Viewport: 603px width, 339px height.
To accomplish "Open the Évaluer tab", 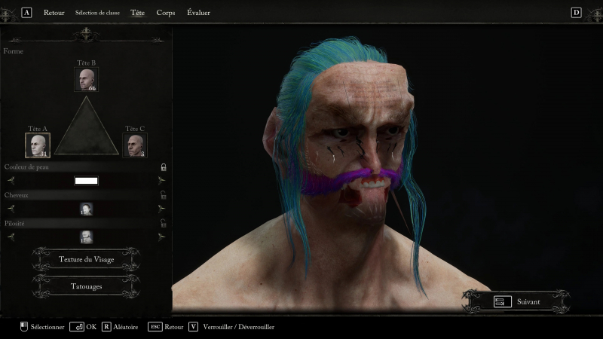I will point(198,13).
